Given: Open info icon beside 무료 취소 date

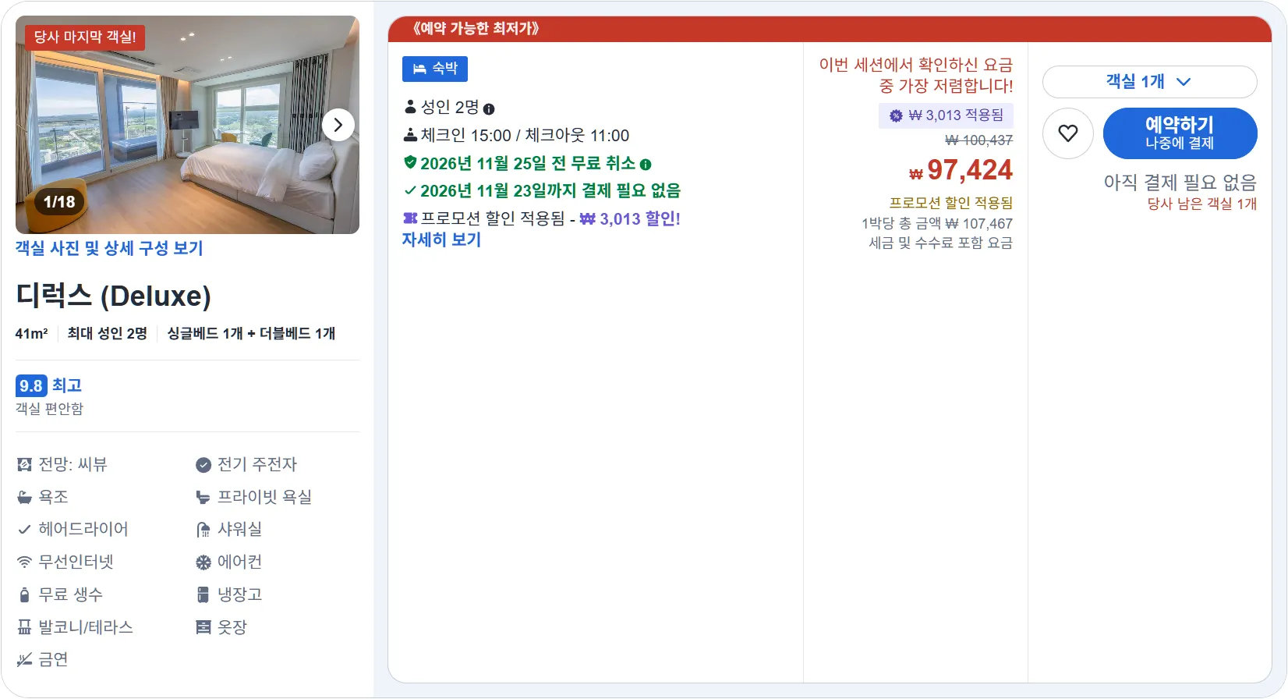Looking at the screenshot, I should tap(646, 165).
